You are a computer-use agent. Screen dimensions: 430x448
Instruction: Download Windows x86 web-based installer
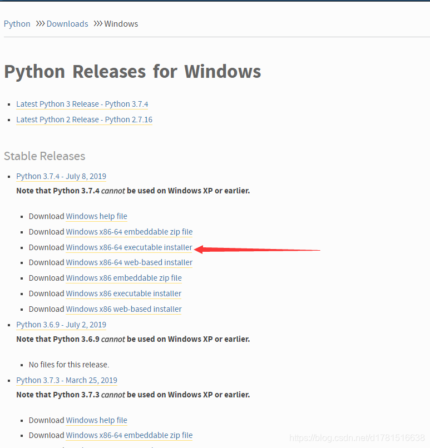pos(124,309)
